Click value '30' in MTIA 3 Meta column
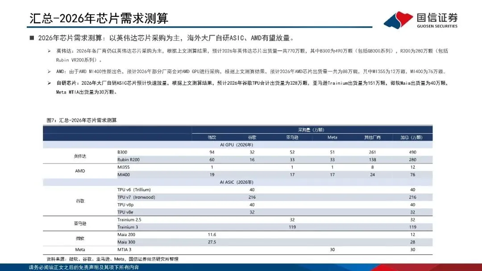The width and height of the screenshot is (482, 271). tap(332, 250)
